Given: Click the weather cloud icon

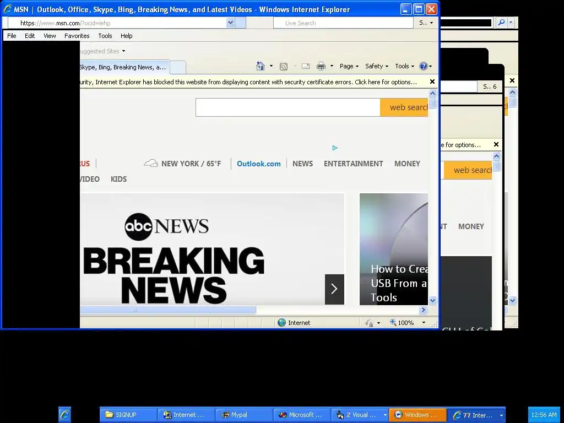Looking at the screenshot, I should 151,163.
